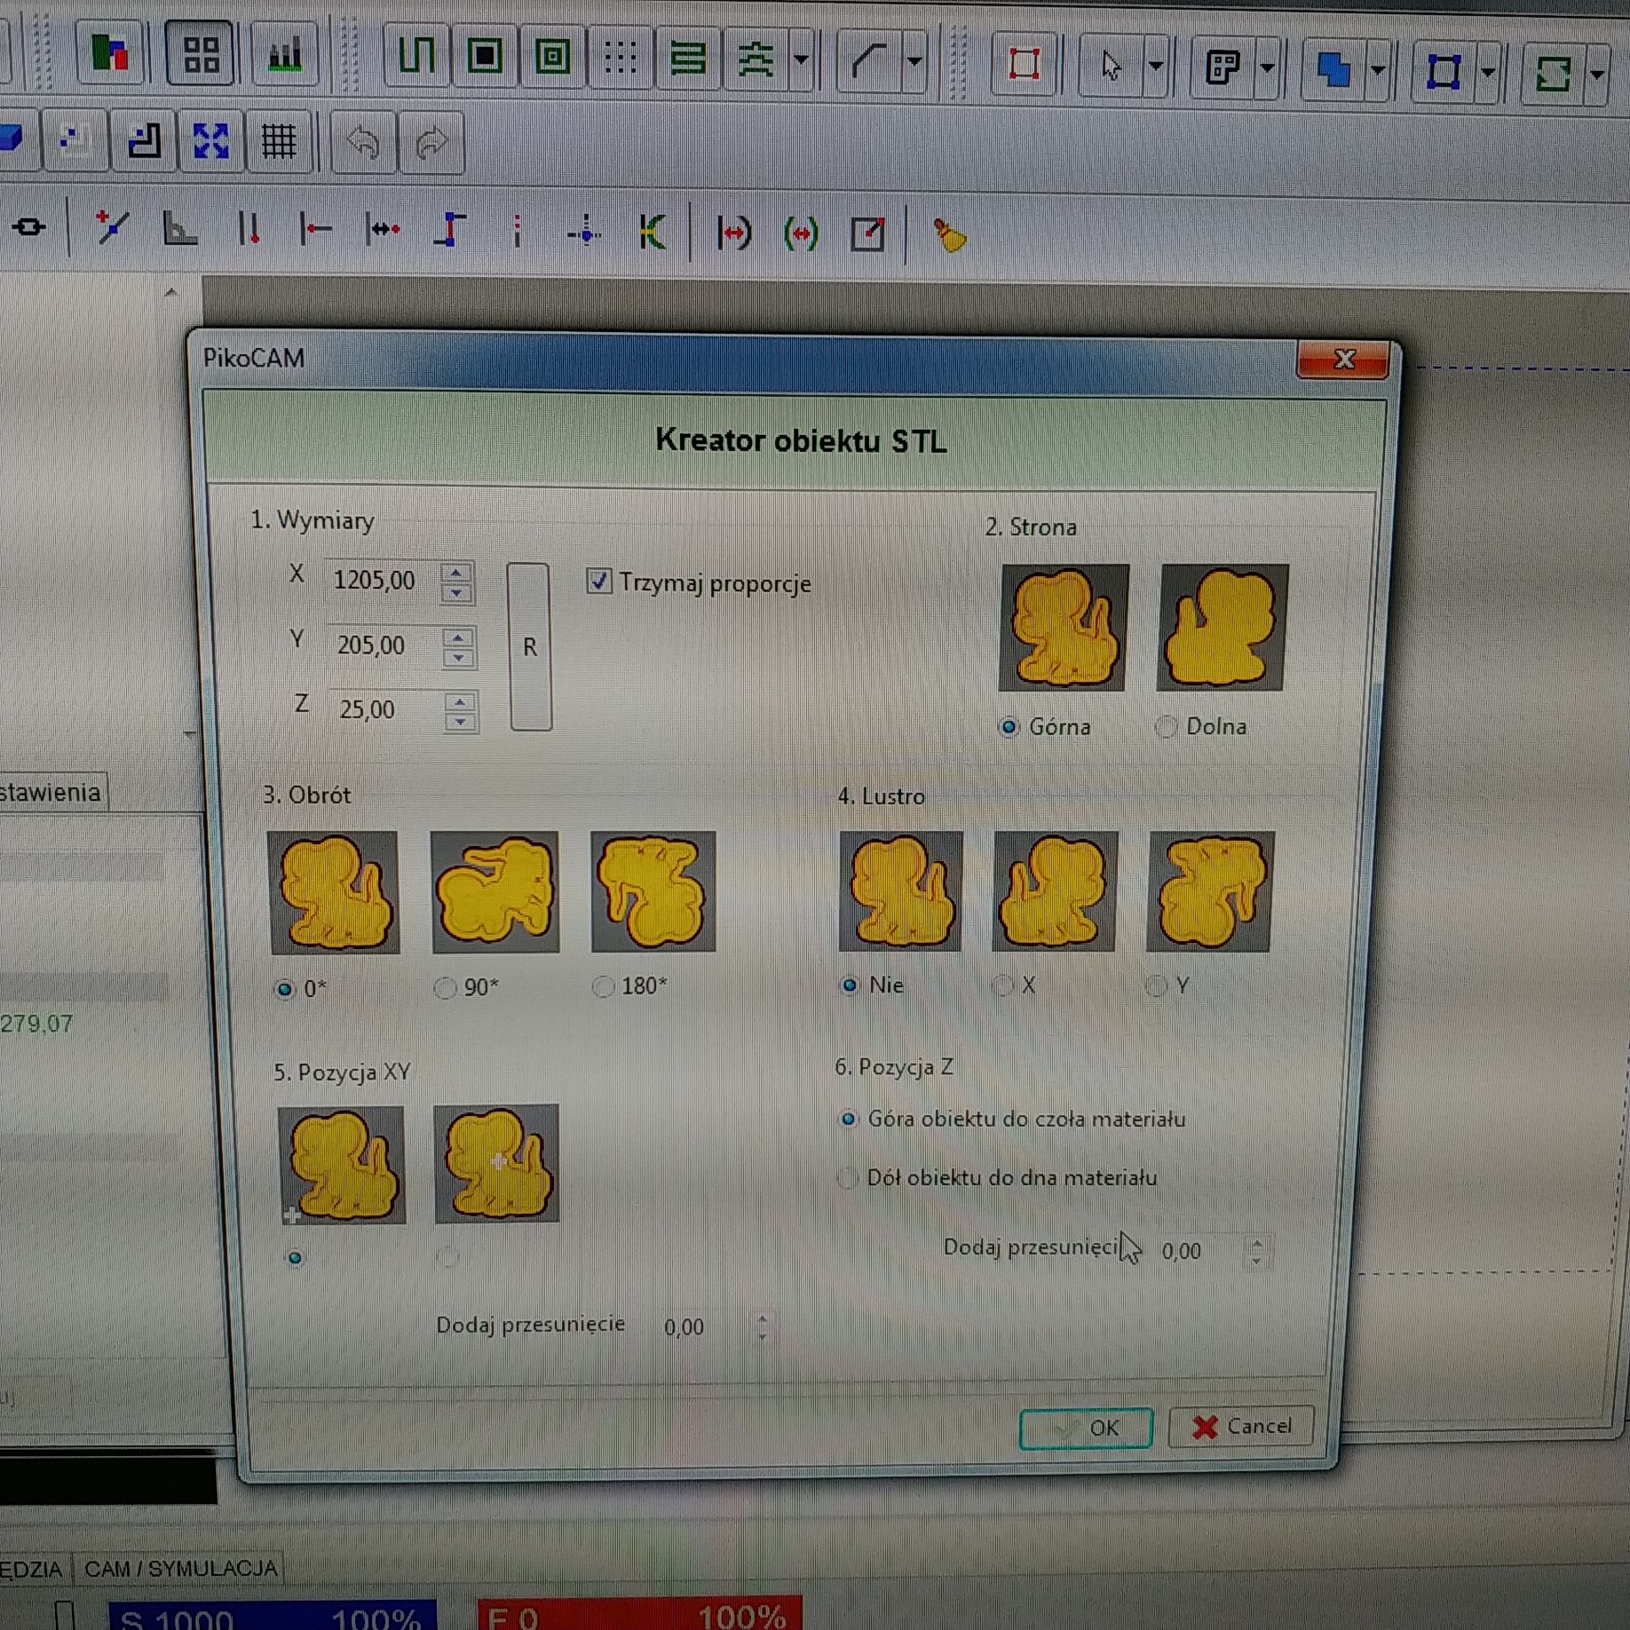The height and width of the screenshot is (1630, 1630).
Task: Select the filled square pocket icon
Action: [485, 56]
